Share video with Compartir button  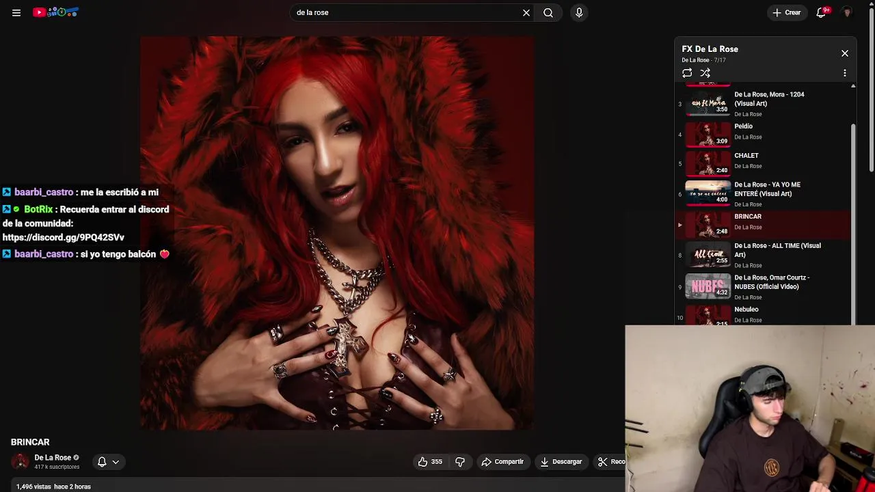click(x=502, y=462)
